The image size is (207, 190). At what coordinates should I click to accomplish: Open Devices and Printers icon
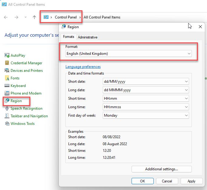click(x=7, y=71)
